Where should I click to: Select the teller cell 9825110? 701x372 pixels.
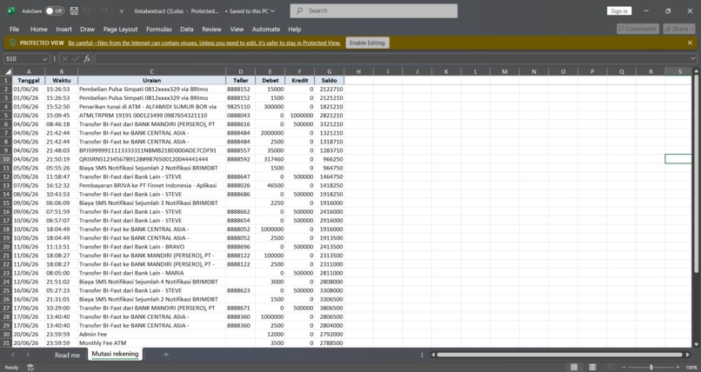241,107
